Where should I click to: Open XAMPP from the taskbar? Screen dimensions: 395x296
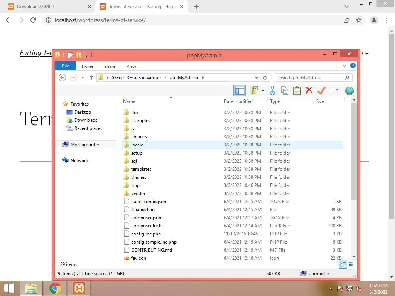coord(79,288)
